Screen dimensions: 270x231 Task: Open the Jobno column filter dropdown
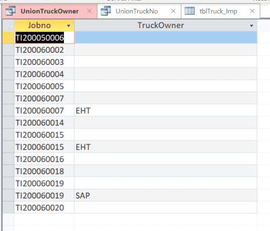point(68,26)
